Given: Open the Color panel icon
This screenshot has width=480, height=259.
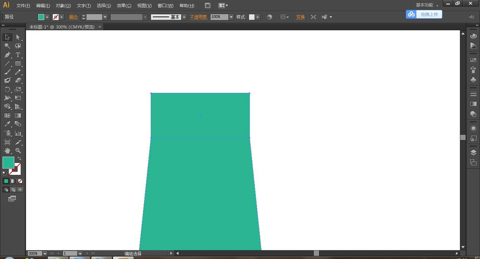Looking at the screenshot, I should pos(473,36).
